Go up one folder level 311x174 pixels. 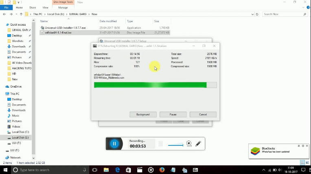pos(21,14)
